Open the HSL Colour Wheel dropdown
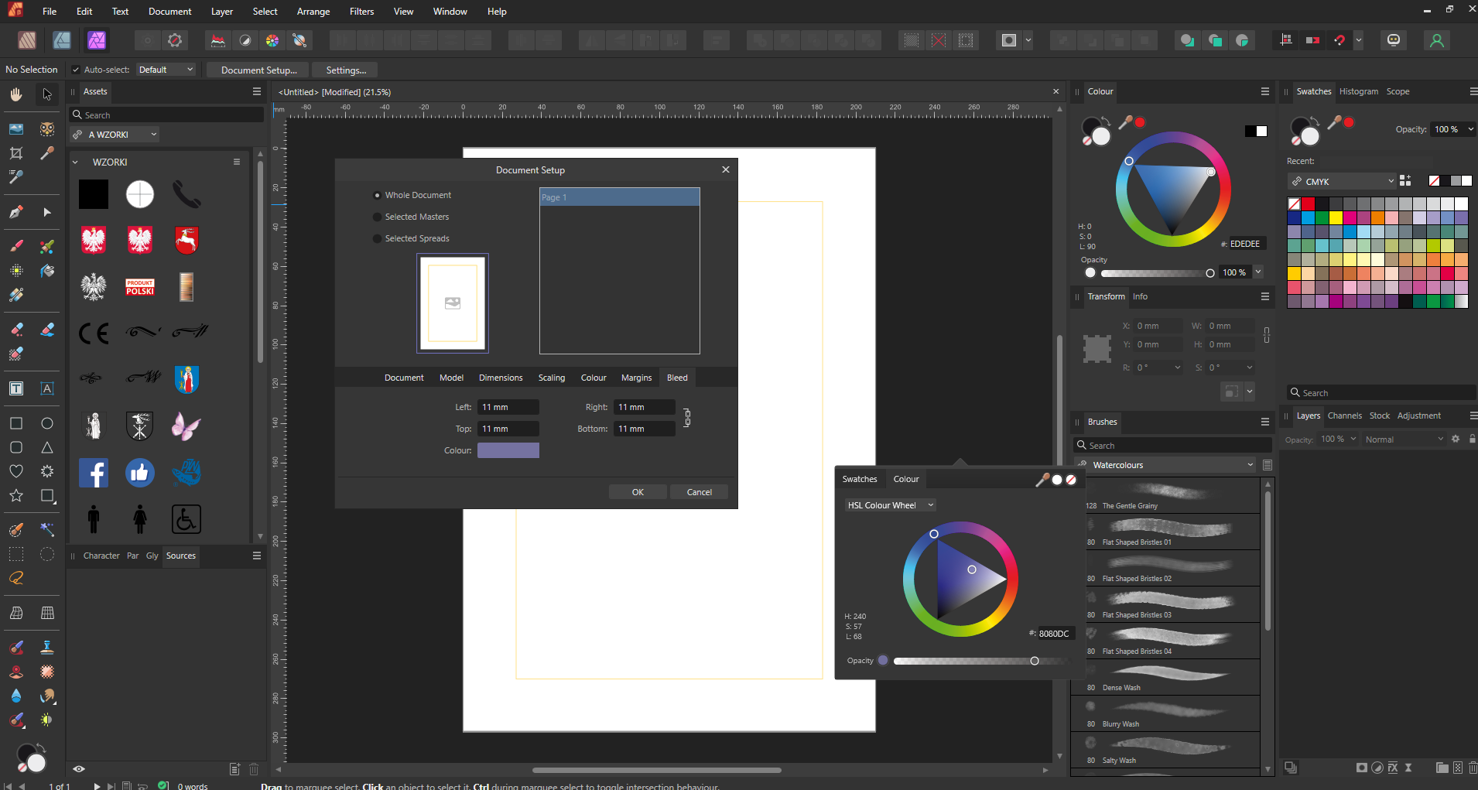The height and width of the screenshot is (790, 1478). click(891, 505)
